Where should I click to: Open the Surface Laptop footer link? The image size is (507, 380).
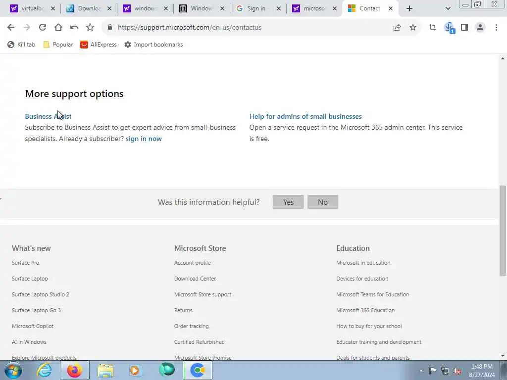(x=30, y=279)
